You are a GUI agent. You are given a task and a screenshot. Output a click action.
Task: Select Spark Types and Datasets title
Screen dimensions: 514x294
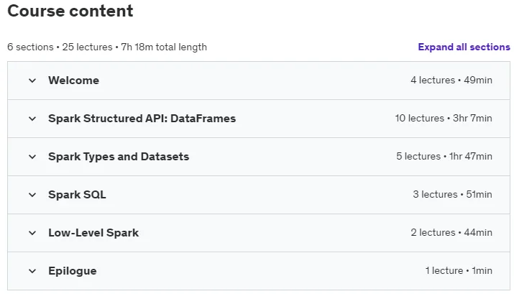119,157
